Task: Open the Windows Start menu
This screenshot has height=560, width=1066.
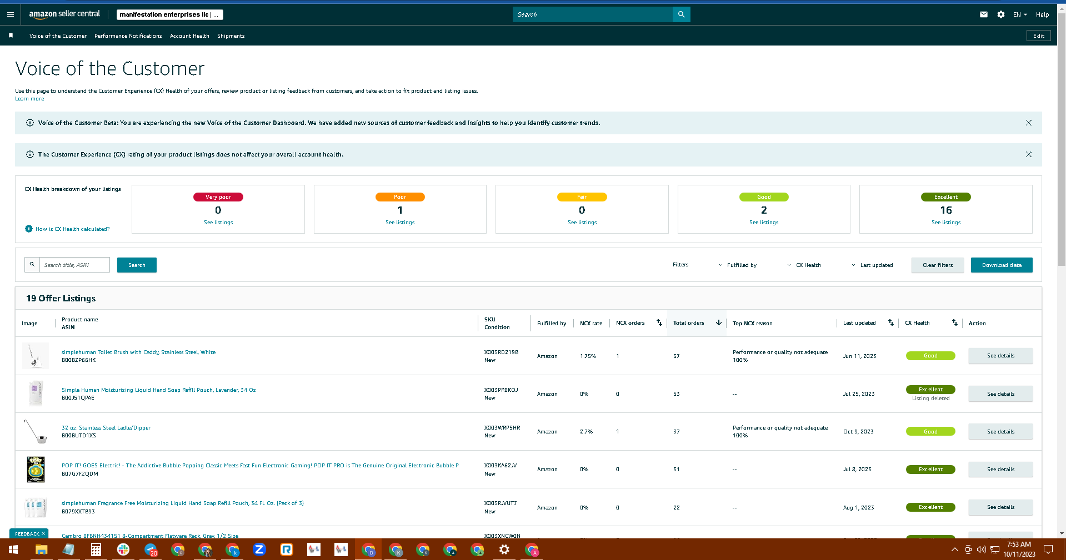Action: 13,549
